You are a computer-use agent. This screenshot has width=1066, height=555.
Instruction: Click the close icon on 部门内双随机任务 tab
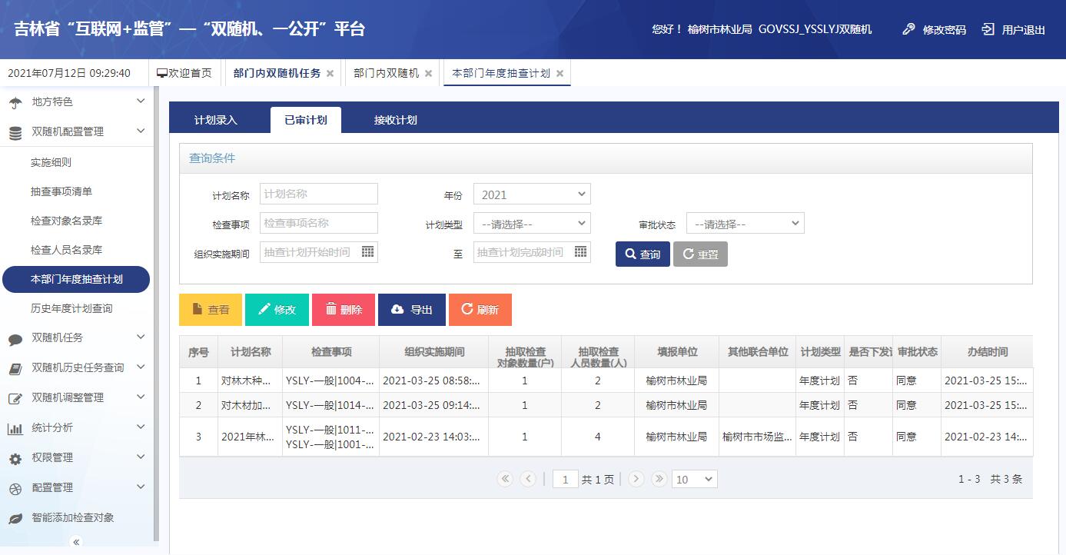pyautogui.click(x=330, y=74)
